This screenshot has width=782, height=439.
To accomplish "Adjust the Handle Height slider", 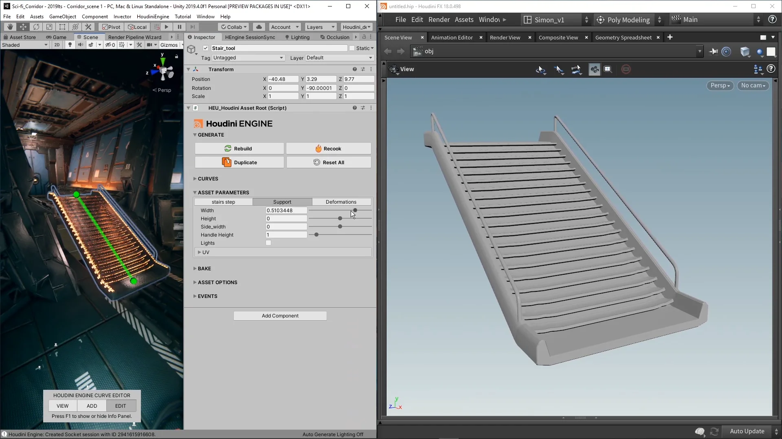I will click(316, 235).
